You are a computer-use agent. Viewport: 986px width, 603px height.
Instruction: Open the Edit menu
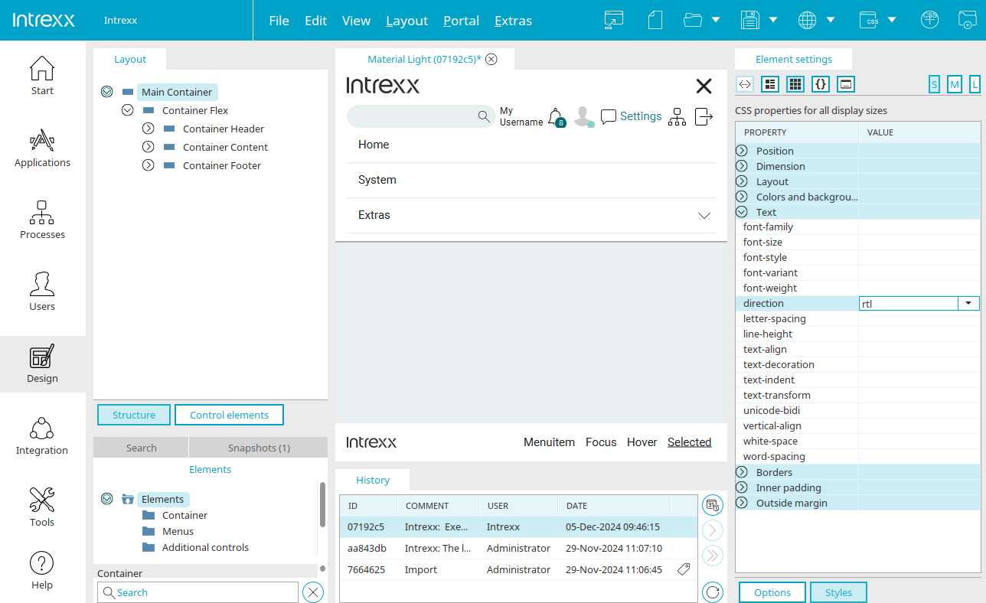coord(315,21)
